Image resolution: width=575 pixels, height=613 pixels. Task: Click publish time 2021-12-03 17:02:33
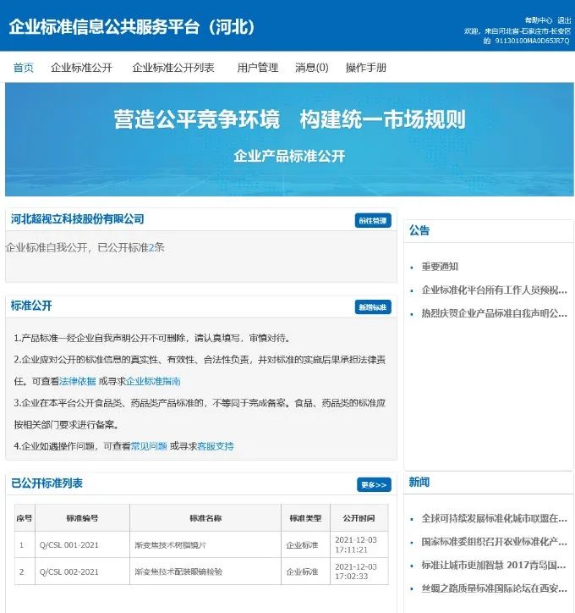pyautogui.click(x=356, y=572)
